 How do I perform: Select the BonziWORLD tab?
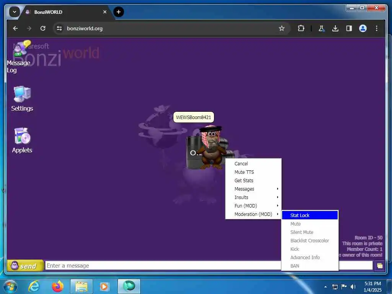point(66,12)
